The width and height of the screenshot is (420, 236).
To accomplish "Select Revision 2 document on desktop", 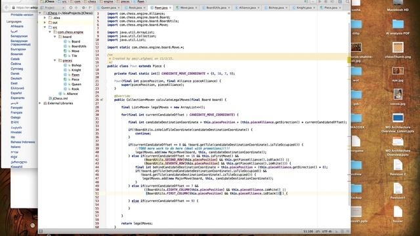I will 398,168.
